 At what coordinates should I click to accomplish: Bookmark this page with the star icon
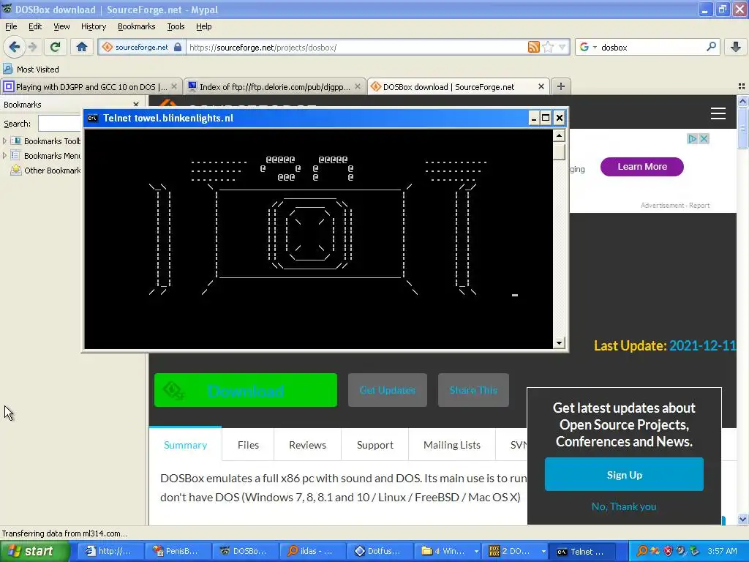548,47
